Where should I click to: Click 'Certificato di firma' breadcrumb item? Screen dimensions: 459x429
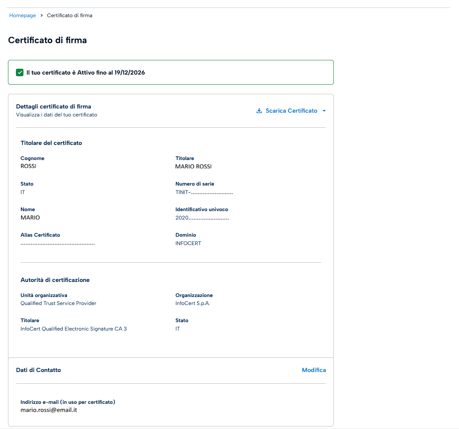click(x=70, y=16)
